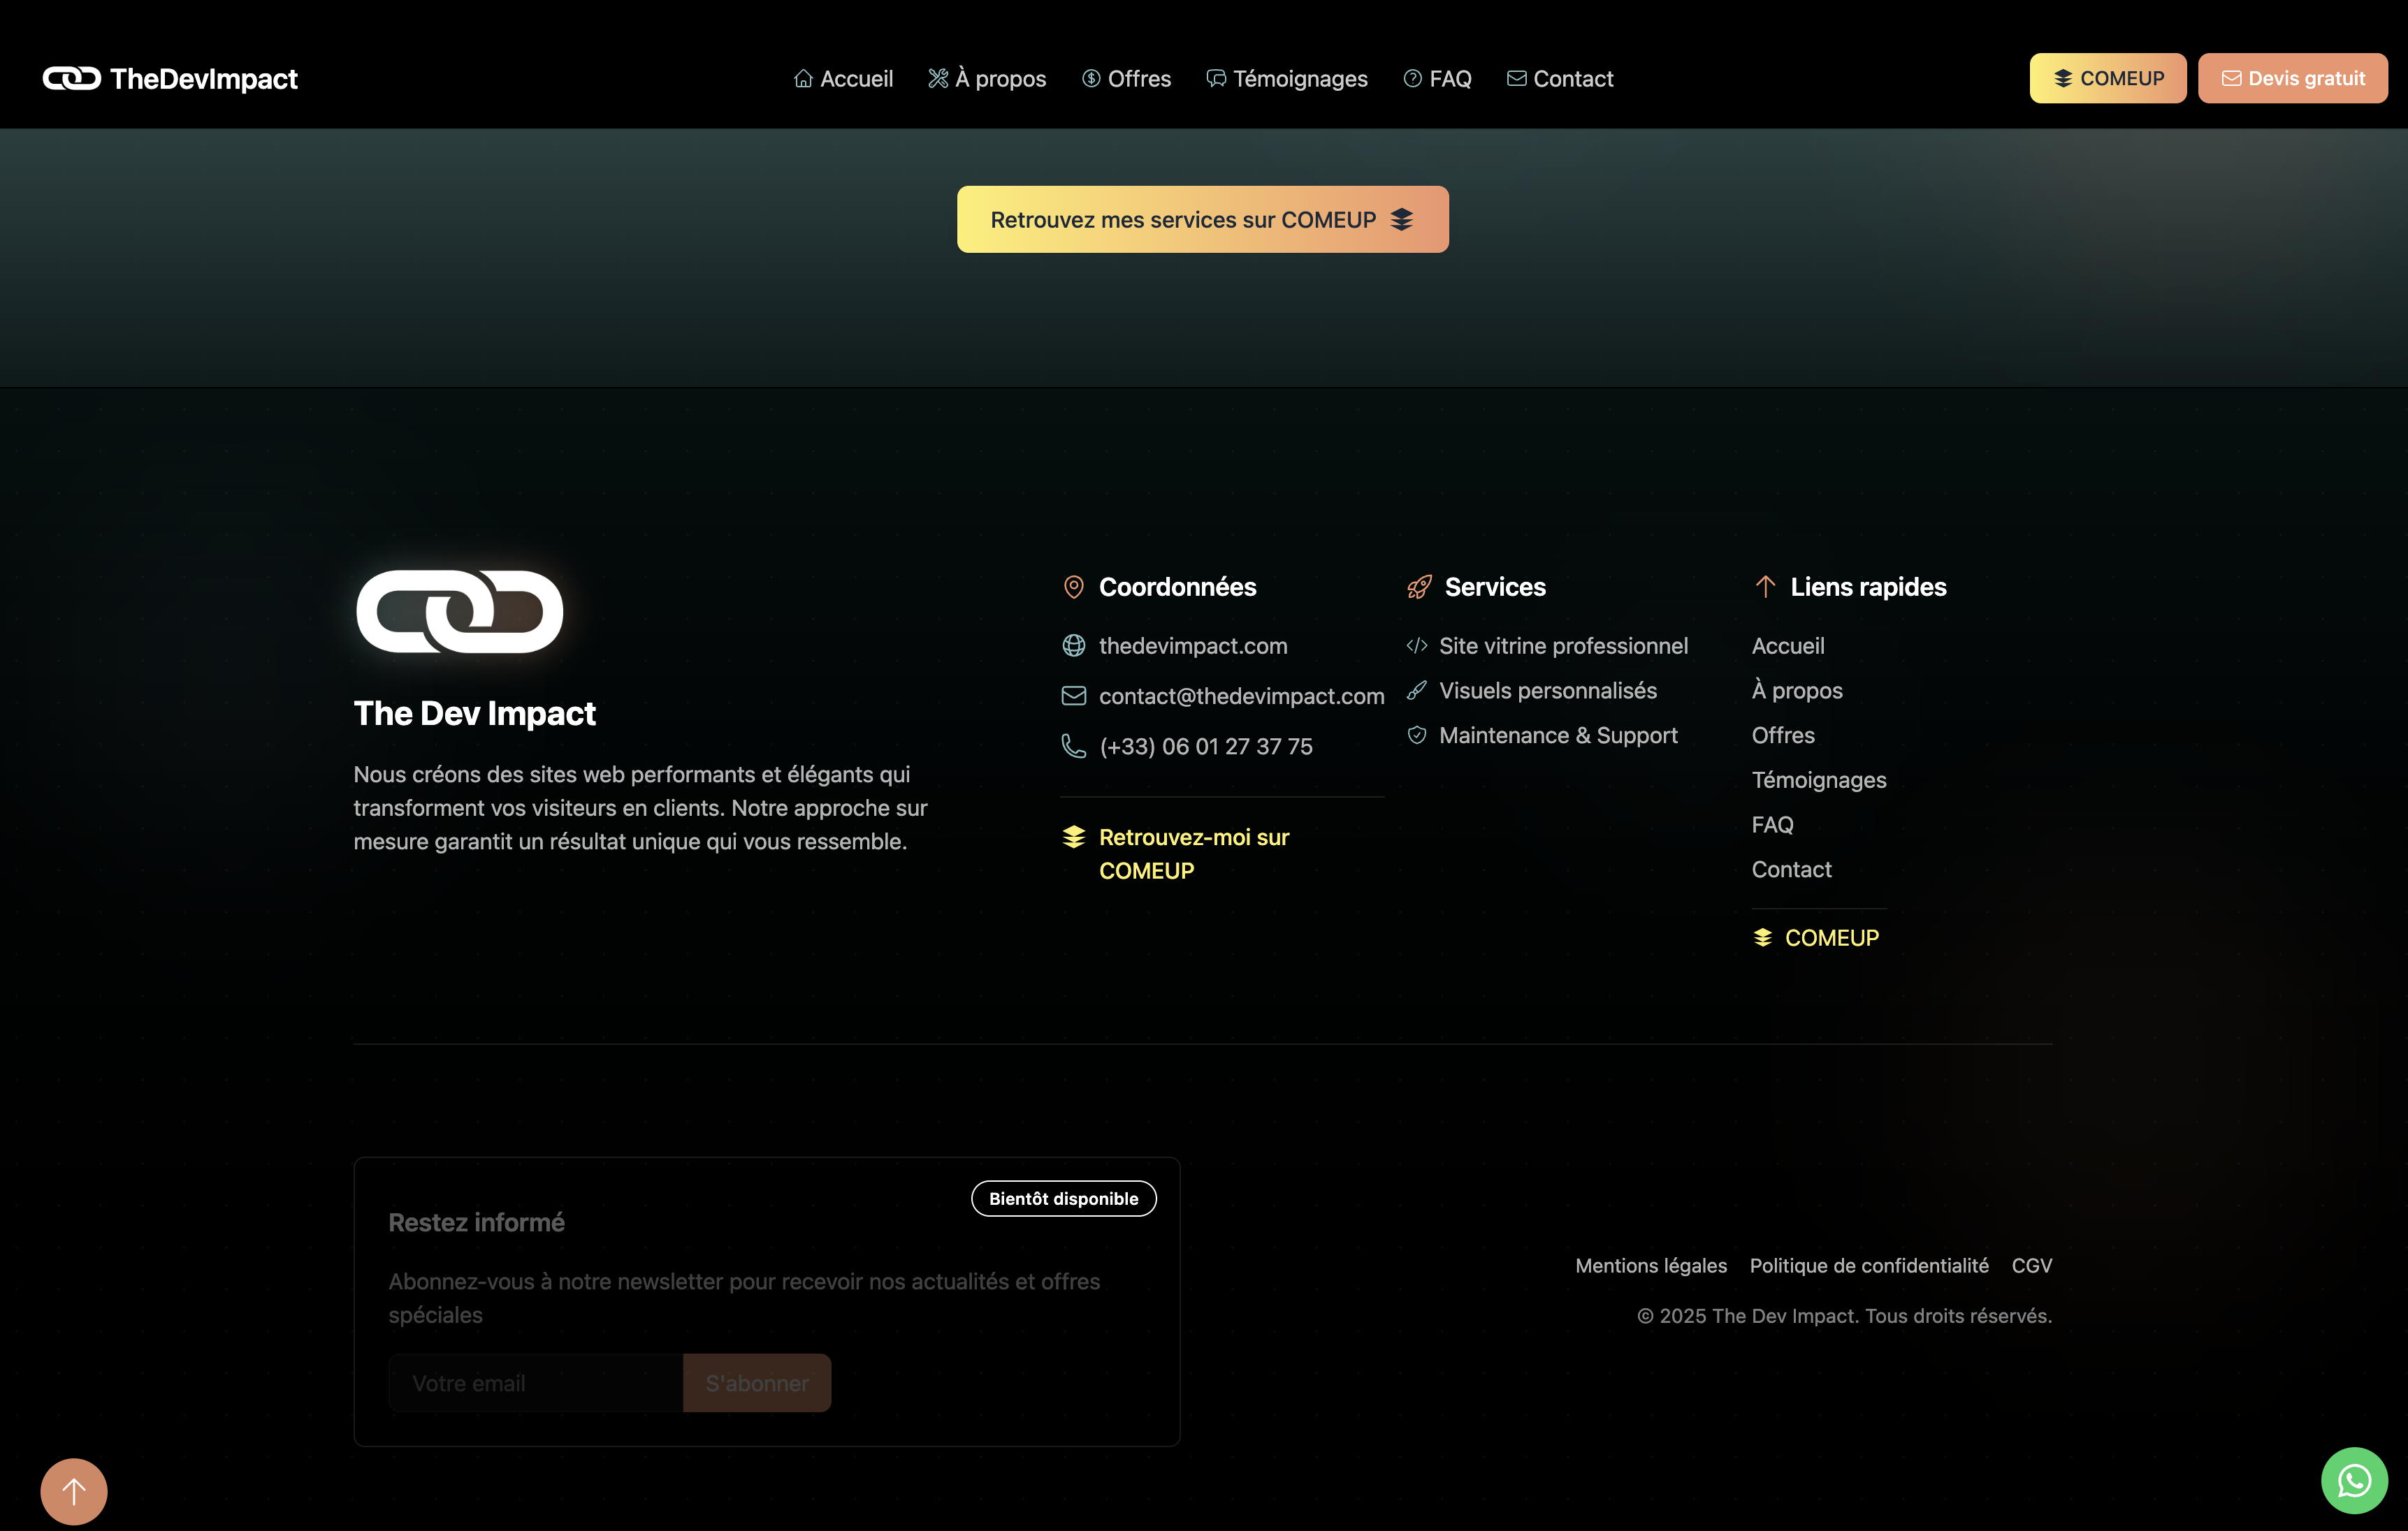This screenshot has width=2408, height=1531.
Task: Click the envelope icon beside contact email
Action: pyautogui.click(x=1073, y=696)
